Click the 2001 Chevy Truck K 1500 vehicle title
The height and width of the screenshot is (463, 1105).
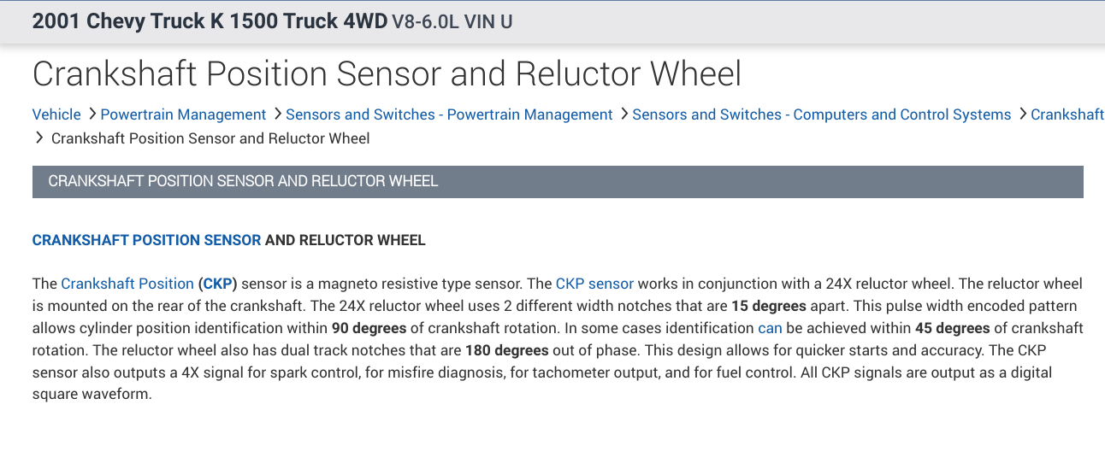(210, 21)
